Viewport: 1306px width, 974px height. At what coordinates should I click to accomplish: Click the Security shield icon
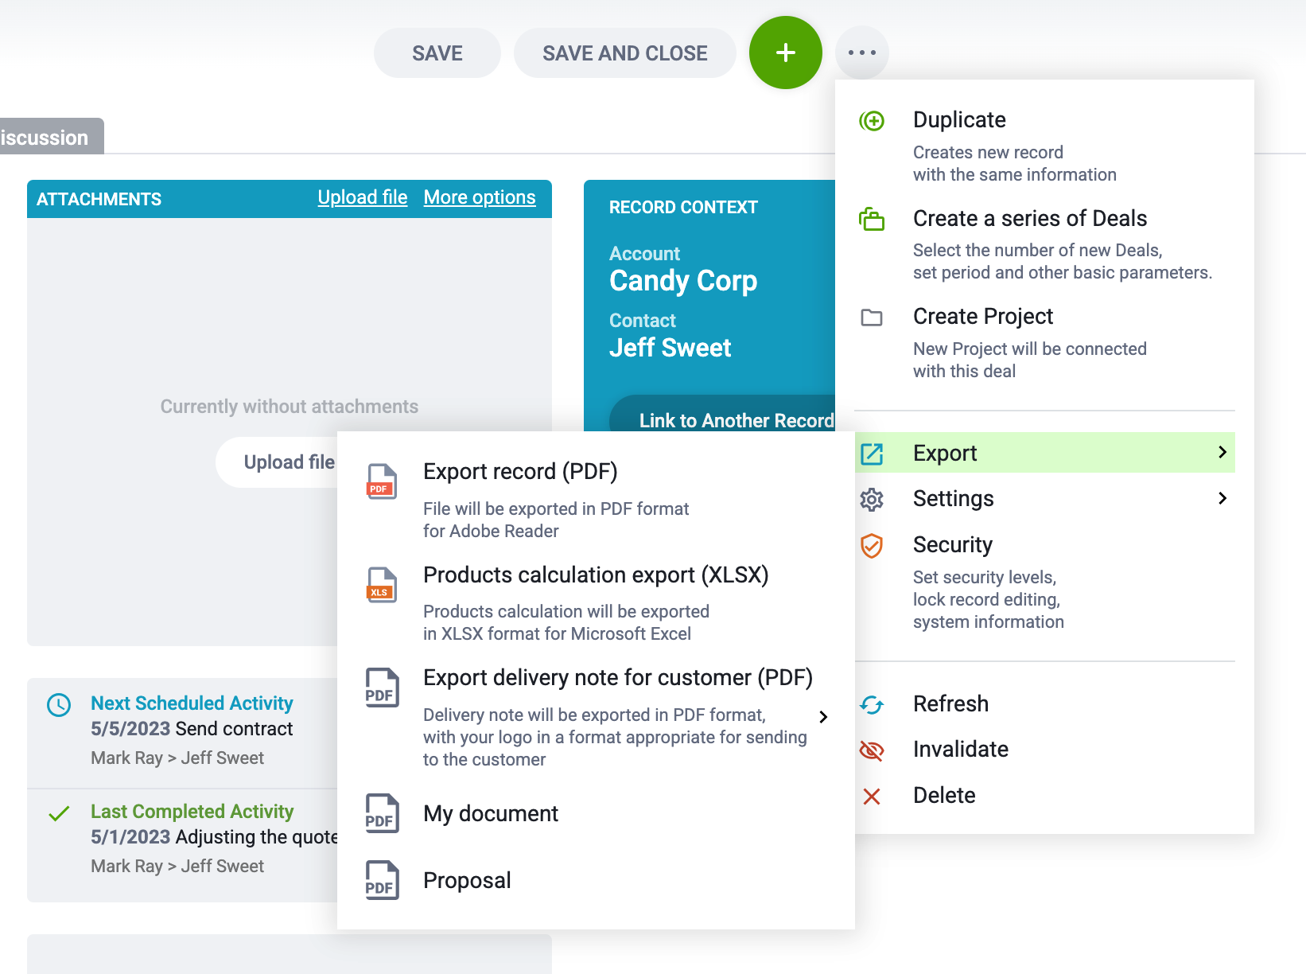(872, 546)
